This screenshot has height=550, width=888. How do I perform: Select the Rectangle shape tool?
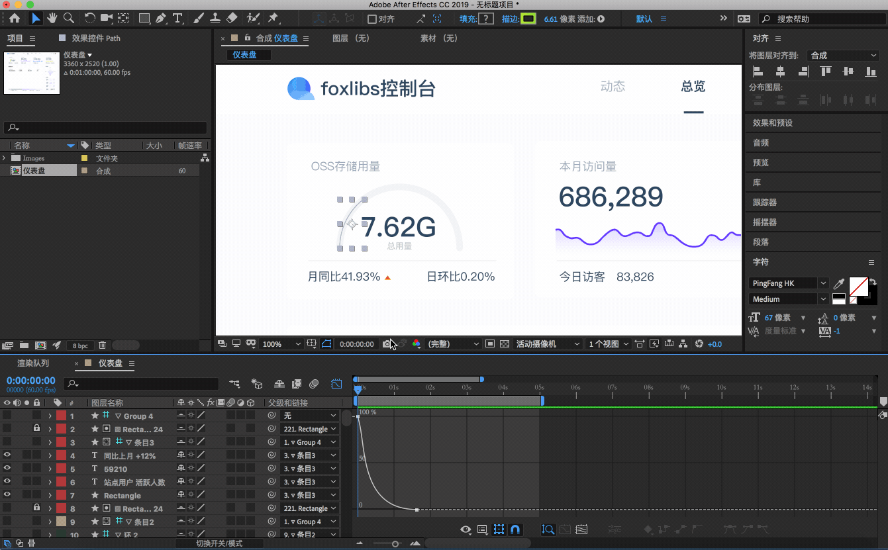coord(144,18)
